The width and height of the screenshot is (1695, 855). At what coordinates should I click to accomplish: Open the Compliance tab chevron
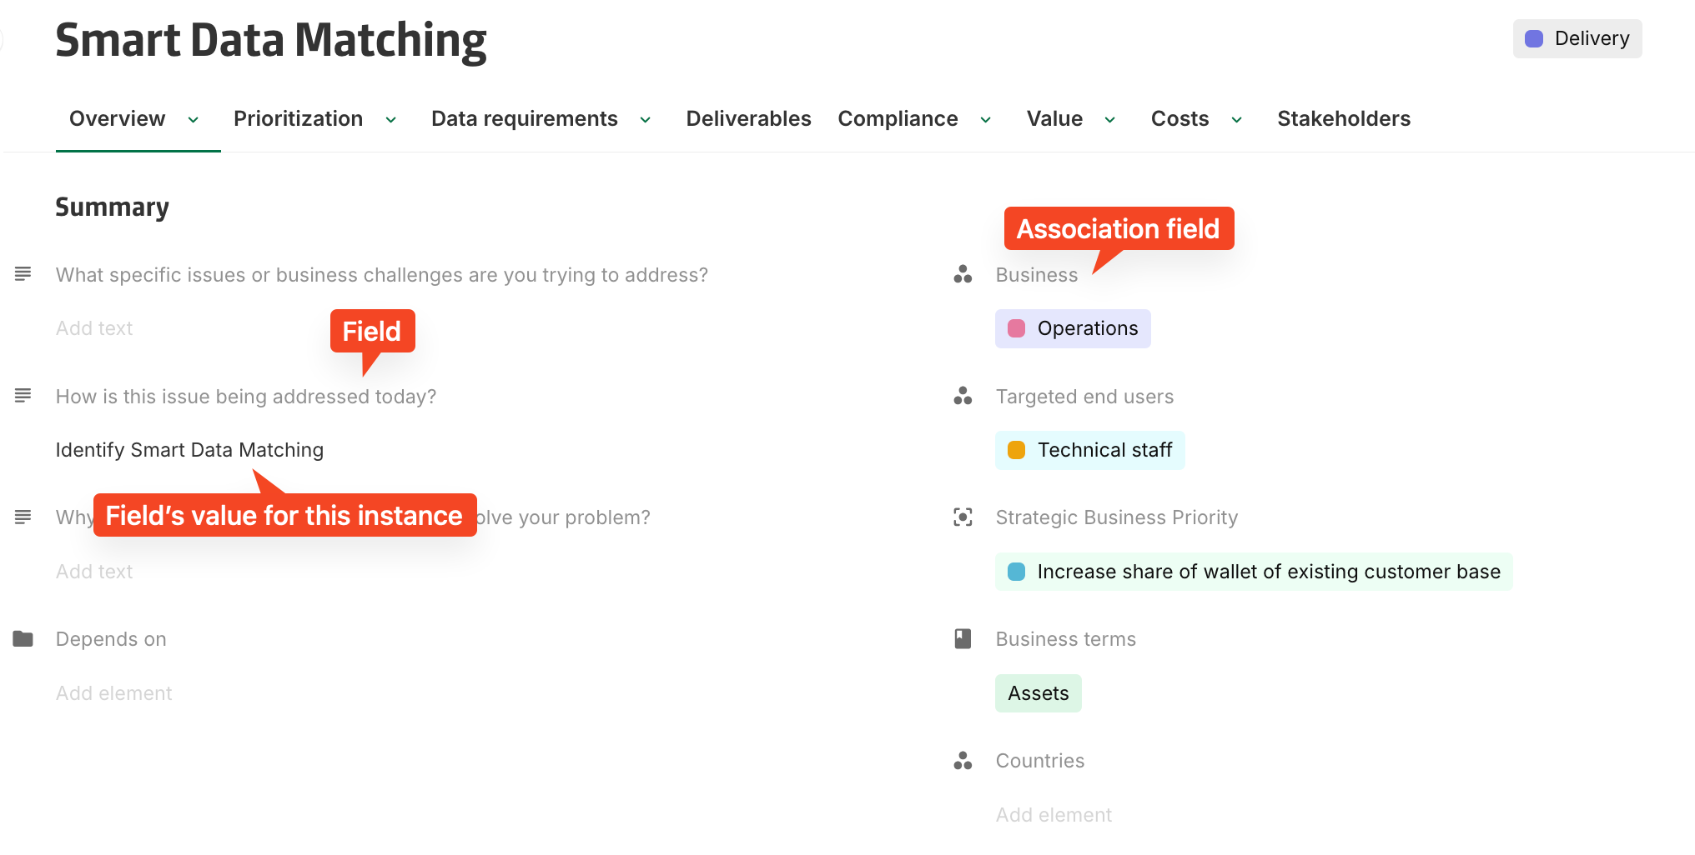pos(986,120)
